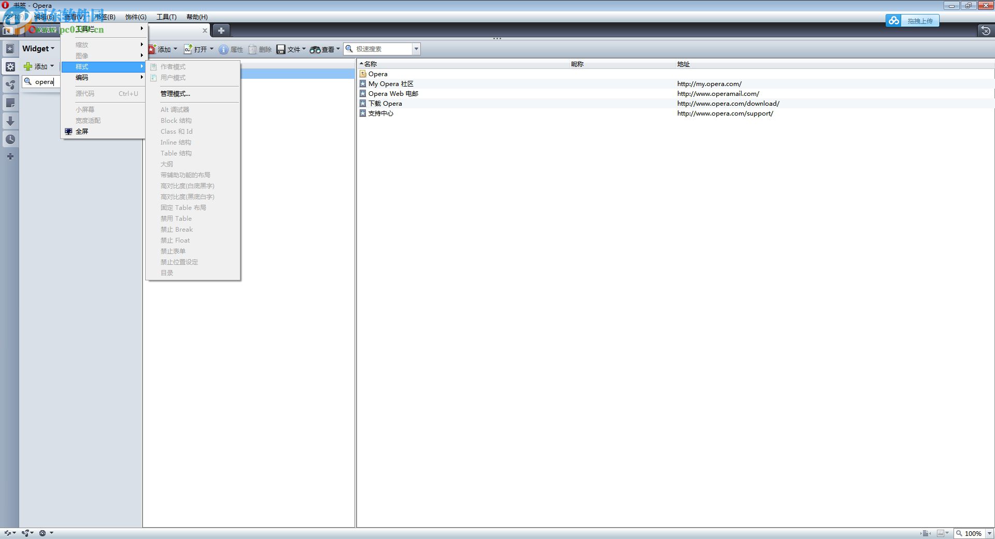
Task: Click the cloud 拖拽上传 upload button
Action: point(912,21)
